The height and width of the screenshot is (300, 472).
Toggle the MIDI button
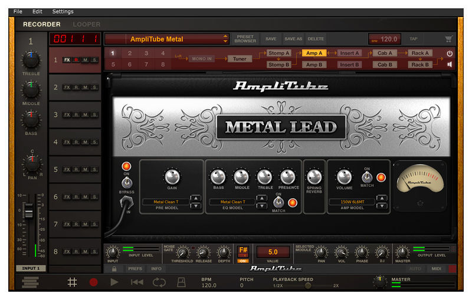point(437,269)
